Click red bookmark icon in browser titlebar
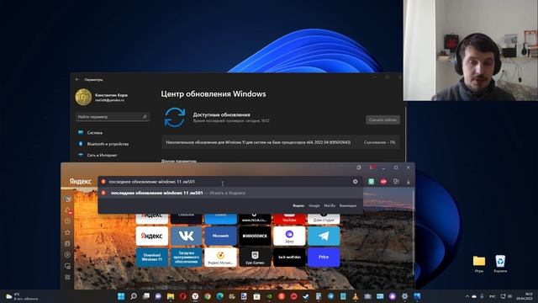The height and width of the screenshot is (303, 538). [x=372, y=167]
